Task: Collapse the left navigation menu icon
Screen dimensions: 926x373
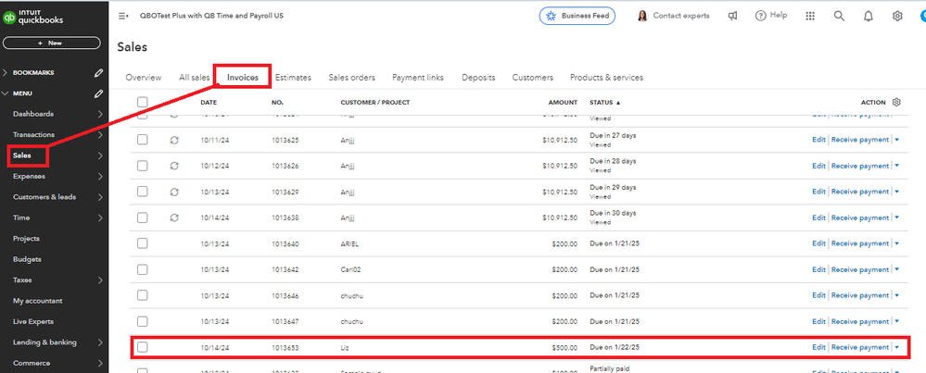Action: (x=123, y=16)
